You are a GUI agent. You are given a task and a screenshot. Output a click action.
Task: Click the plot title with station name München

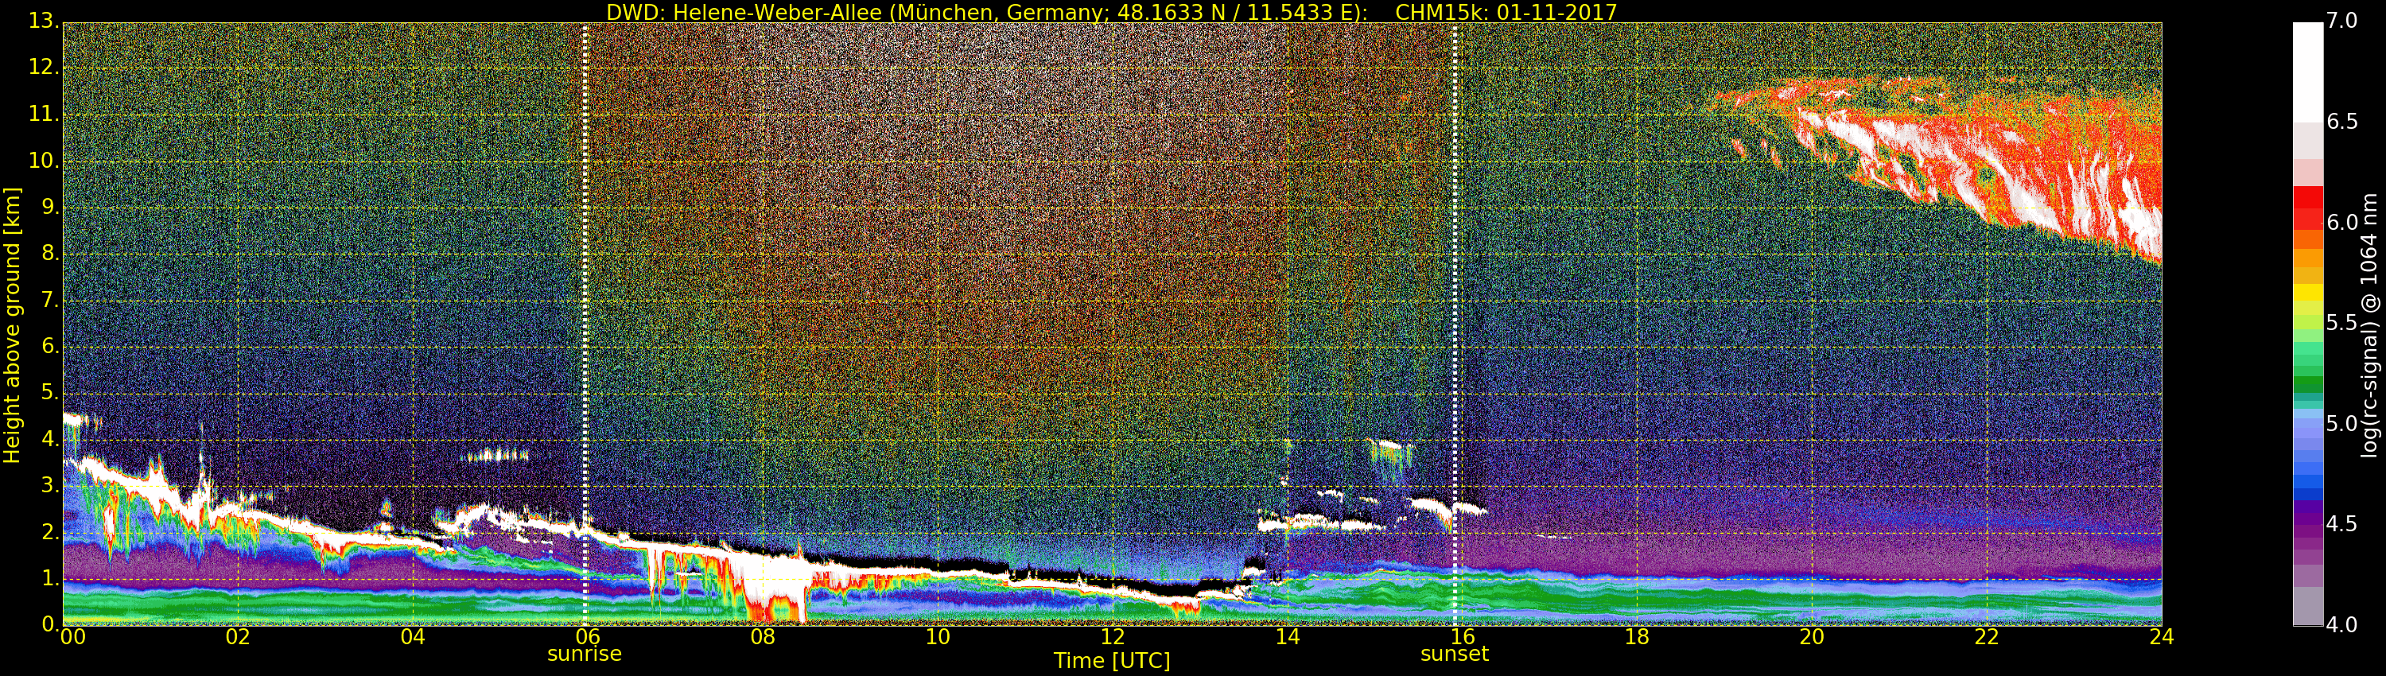pos(1112,12)
